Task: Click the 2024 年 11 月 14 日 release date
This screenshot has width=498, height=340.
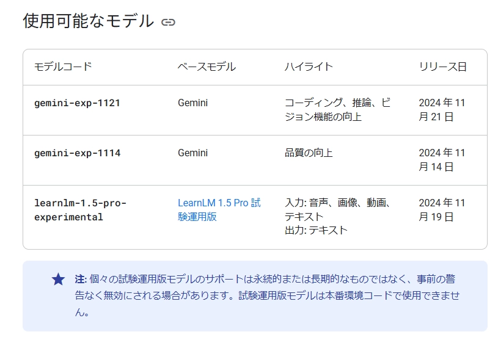Action: coord(442,160)
